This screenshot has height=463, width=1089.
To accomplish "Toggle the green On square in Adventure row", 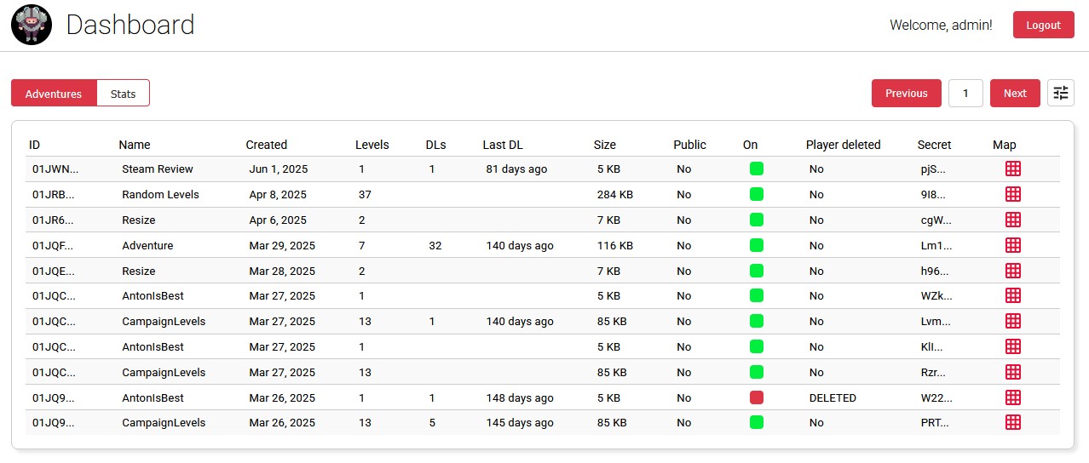I will tap(756, 245).
